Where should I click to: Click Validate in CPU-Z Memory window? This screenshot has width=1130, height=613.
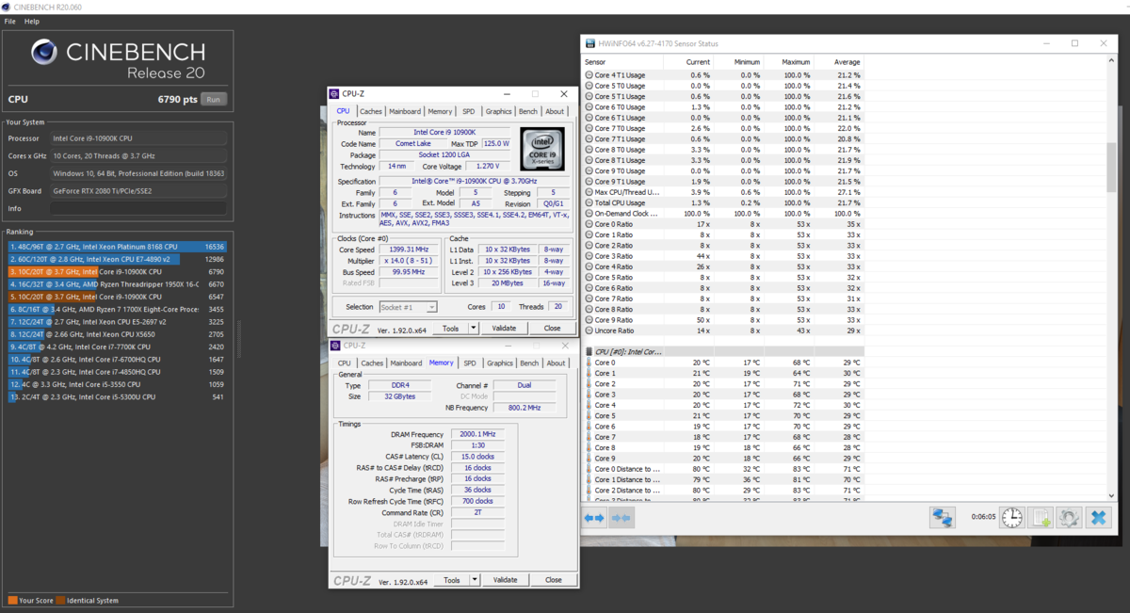click(x=505, y=580)
